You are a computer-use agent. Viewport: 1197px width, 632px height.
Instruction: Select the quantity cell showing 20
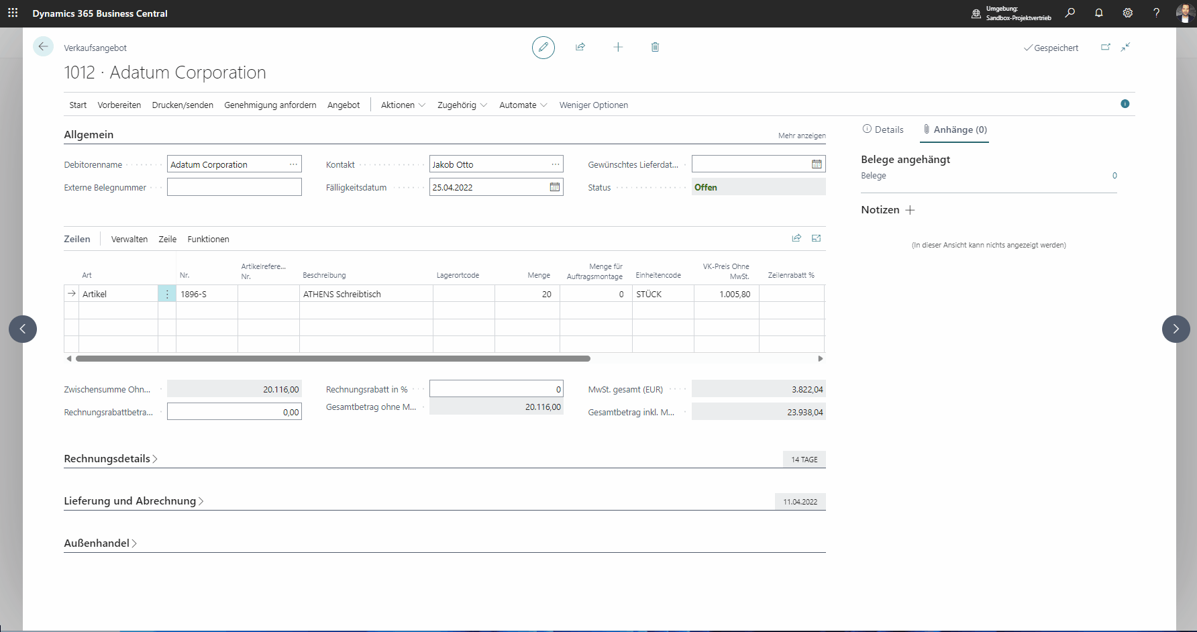coord(527,294)
